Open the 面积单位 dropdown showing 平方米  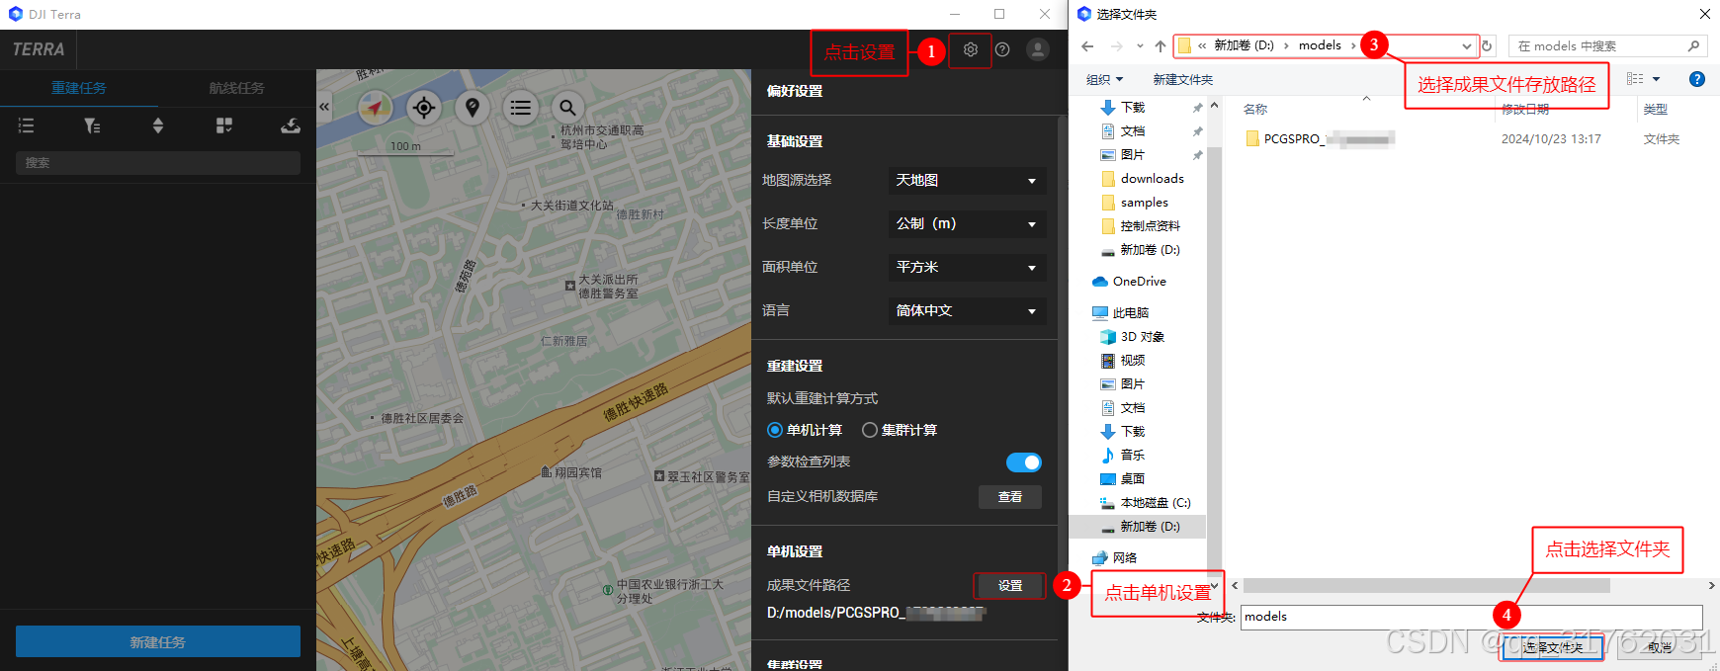click(x=967, y=267)
